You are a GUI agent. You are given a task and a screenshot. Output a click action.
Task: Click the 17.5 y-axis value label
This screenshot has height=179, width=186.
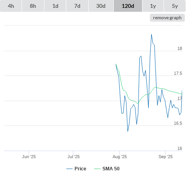[178, 73]
